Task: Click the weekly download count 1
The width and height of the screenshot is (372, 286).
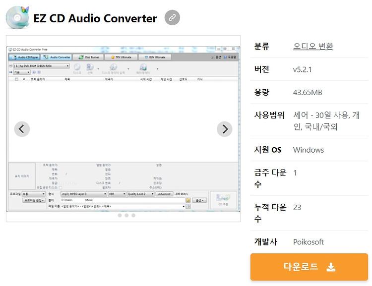Action: pos(295,173)
